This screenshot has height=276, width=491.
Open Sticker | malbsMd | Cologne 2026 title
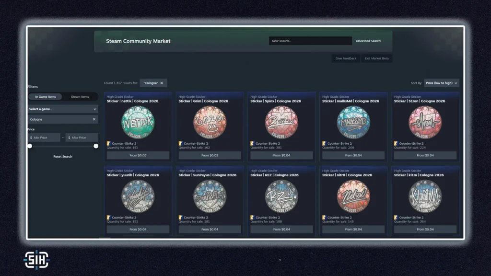pos(351,101)
